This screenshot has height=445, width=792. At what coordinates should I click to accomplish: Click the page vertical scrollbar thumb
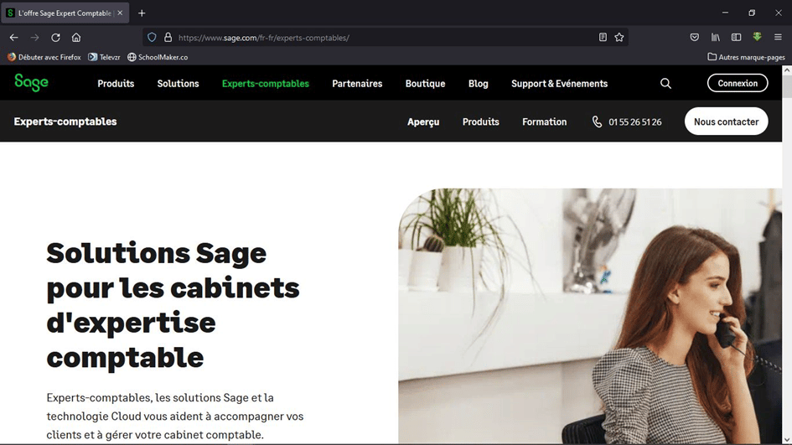pos(787,86)
